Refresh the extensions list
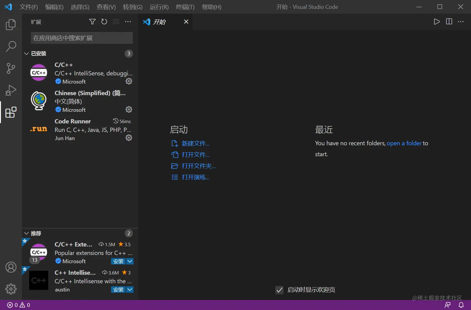471x310 pixels. coord(104,22)
